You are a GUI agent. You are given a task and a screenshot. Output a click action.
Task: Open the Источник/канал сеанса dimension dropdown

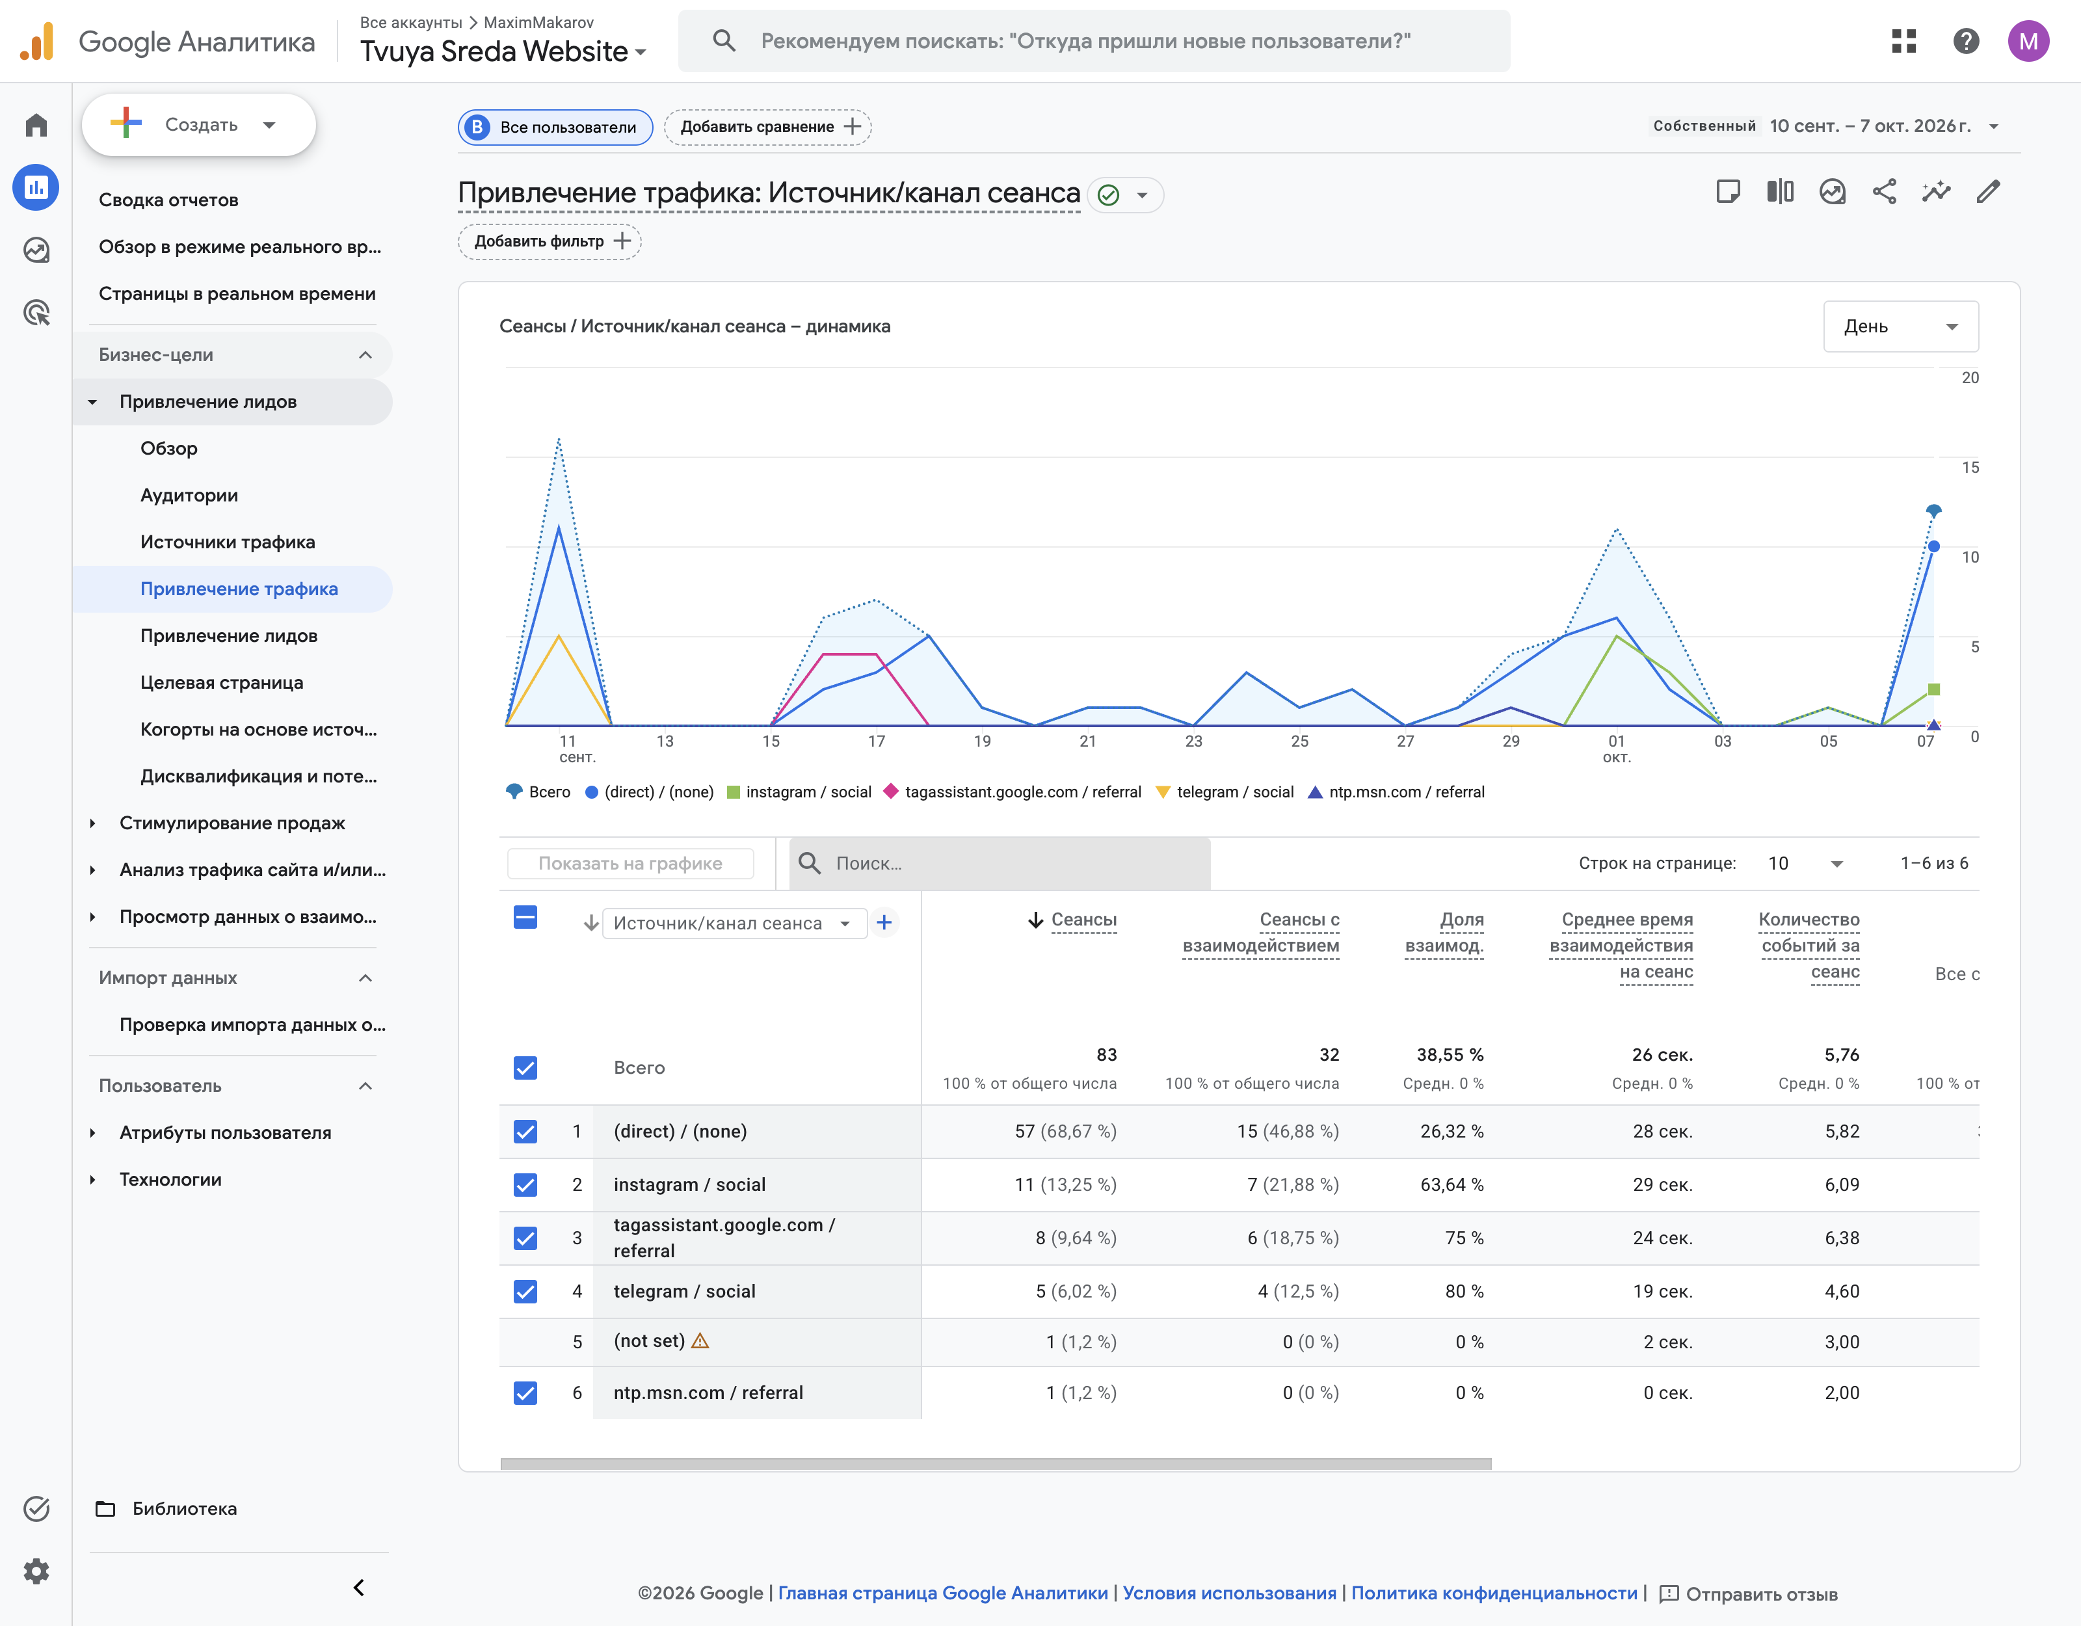735,923
